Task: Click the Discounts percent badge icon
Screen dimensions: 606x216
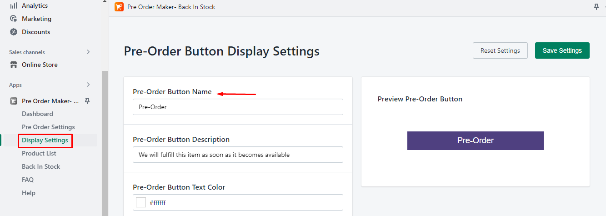Action: pos(14,32)
